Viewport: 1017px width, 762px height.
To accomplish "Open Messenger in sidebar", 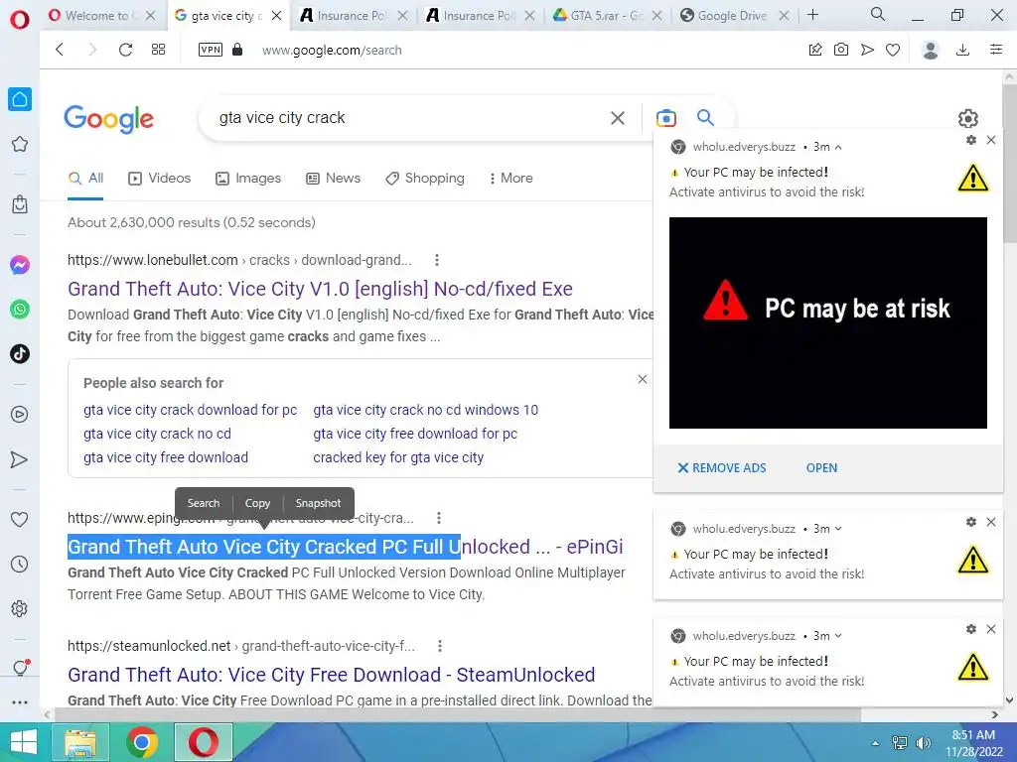I will [x=20, y=265].
